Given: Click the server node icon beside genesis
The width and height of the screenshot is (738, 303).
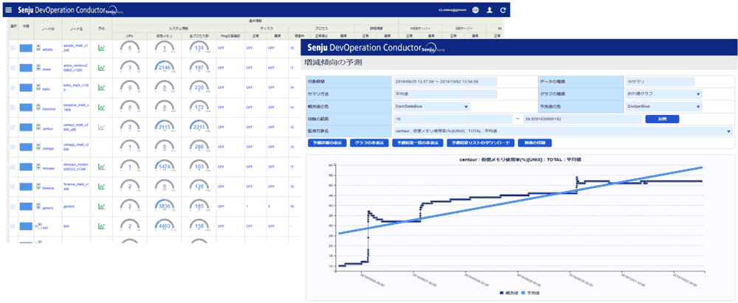Looking at the screenshot, I should [x=38, y=206].
